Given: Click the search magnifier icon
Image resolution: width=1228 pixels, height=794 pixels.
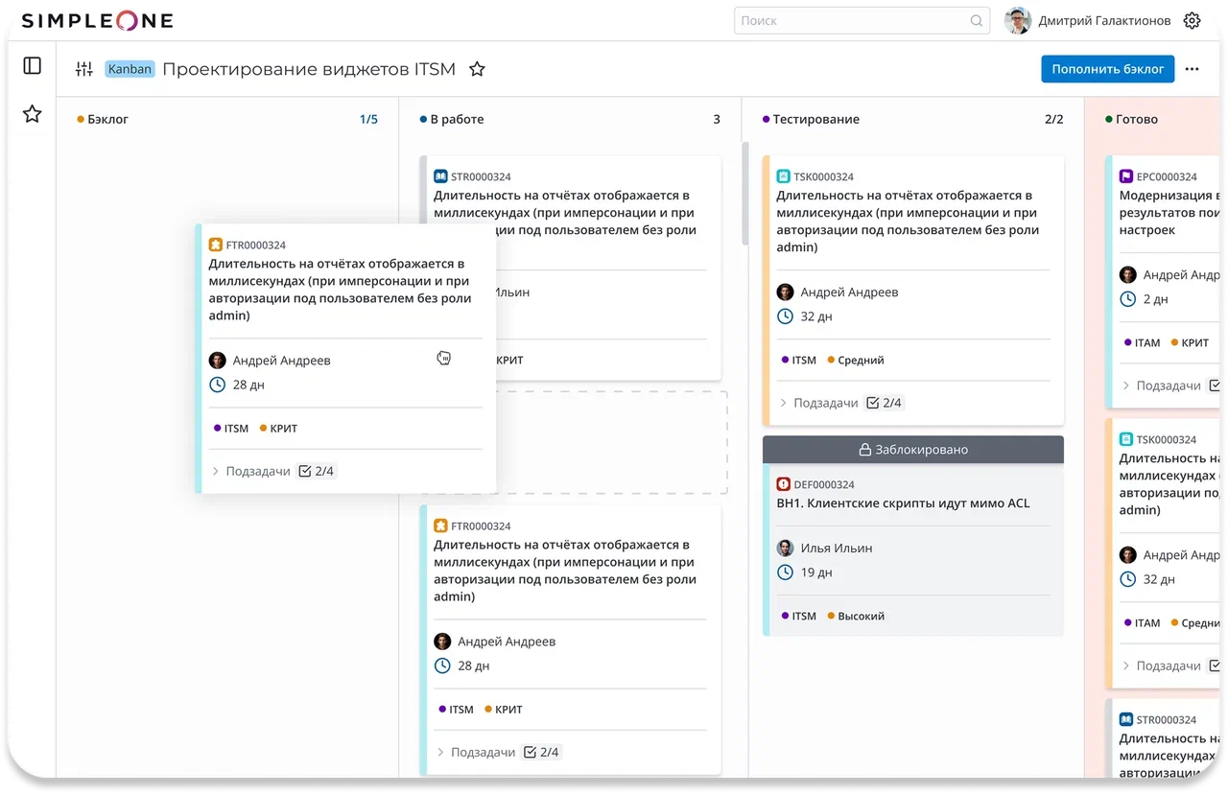Looking at the screenshot, I should tap(977, 21).
